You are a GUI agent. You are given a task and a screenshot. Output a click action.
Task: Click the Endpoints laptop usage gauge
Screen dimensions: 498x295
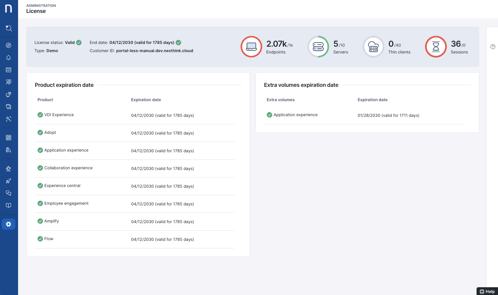tap(251, 47)
